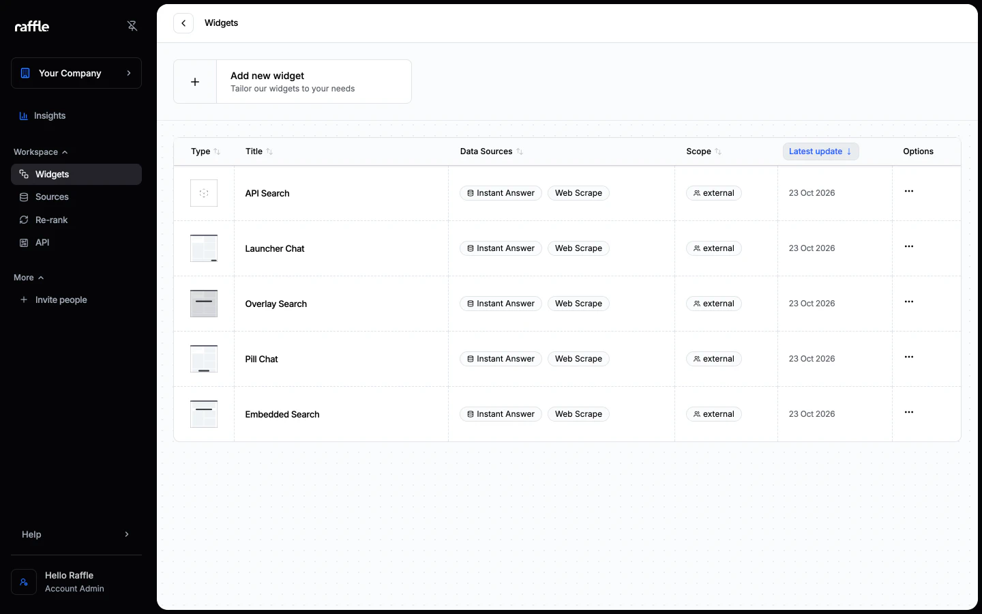Click Instant Answer tag in API Search row
Viewport: 982px width, 614px height.
click(501, 193)
